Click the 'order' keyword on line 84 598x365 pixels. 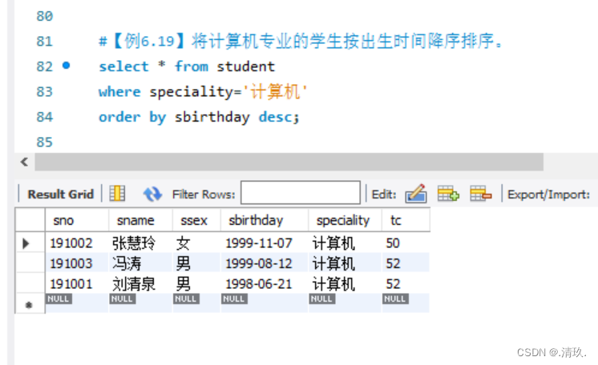tap(119, 117)
